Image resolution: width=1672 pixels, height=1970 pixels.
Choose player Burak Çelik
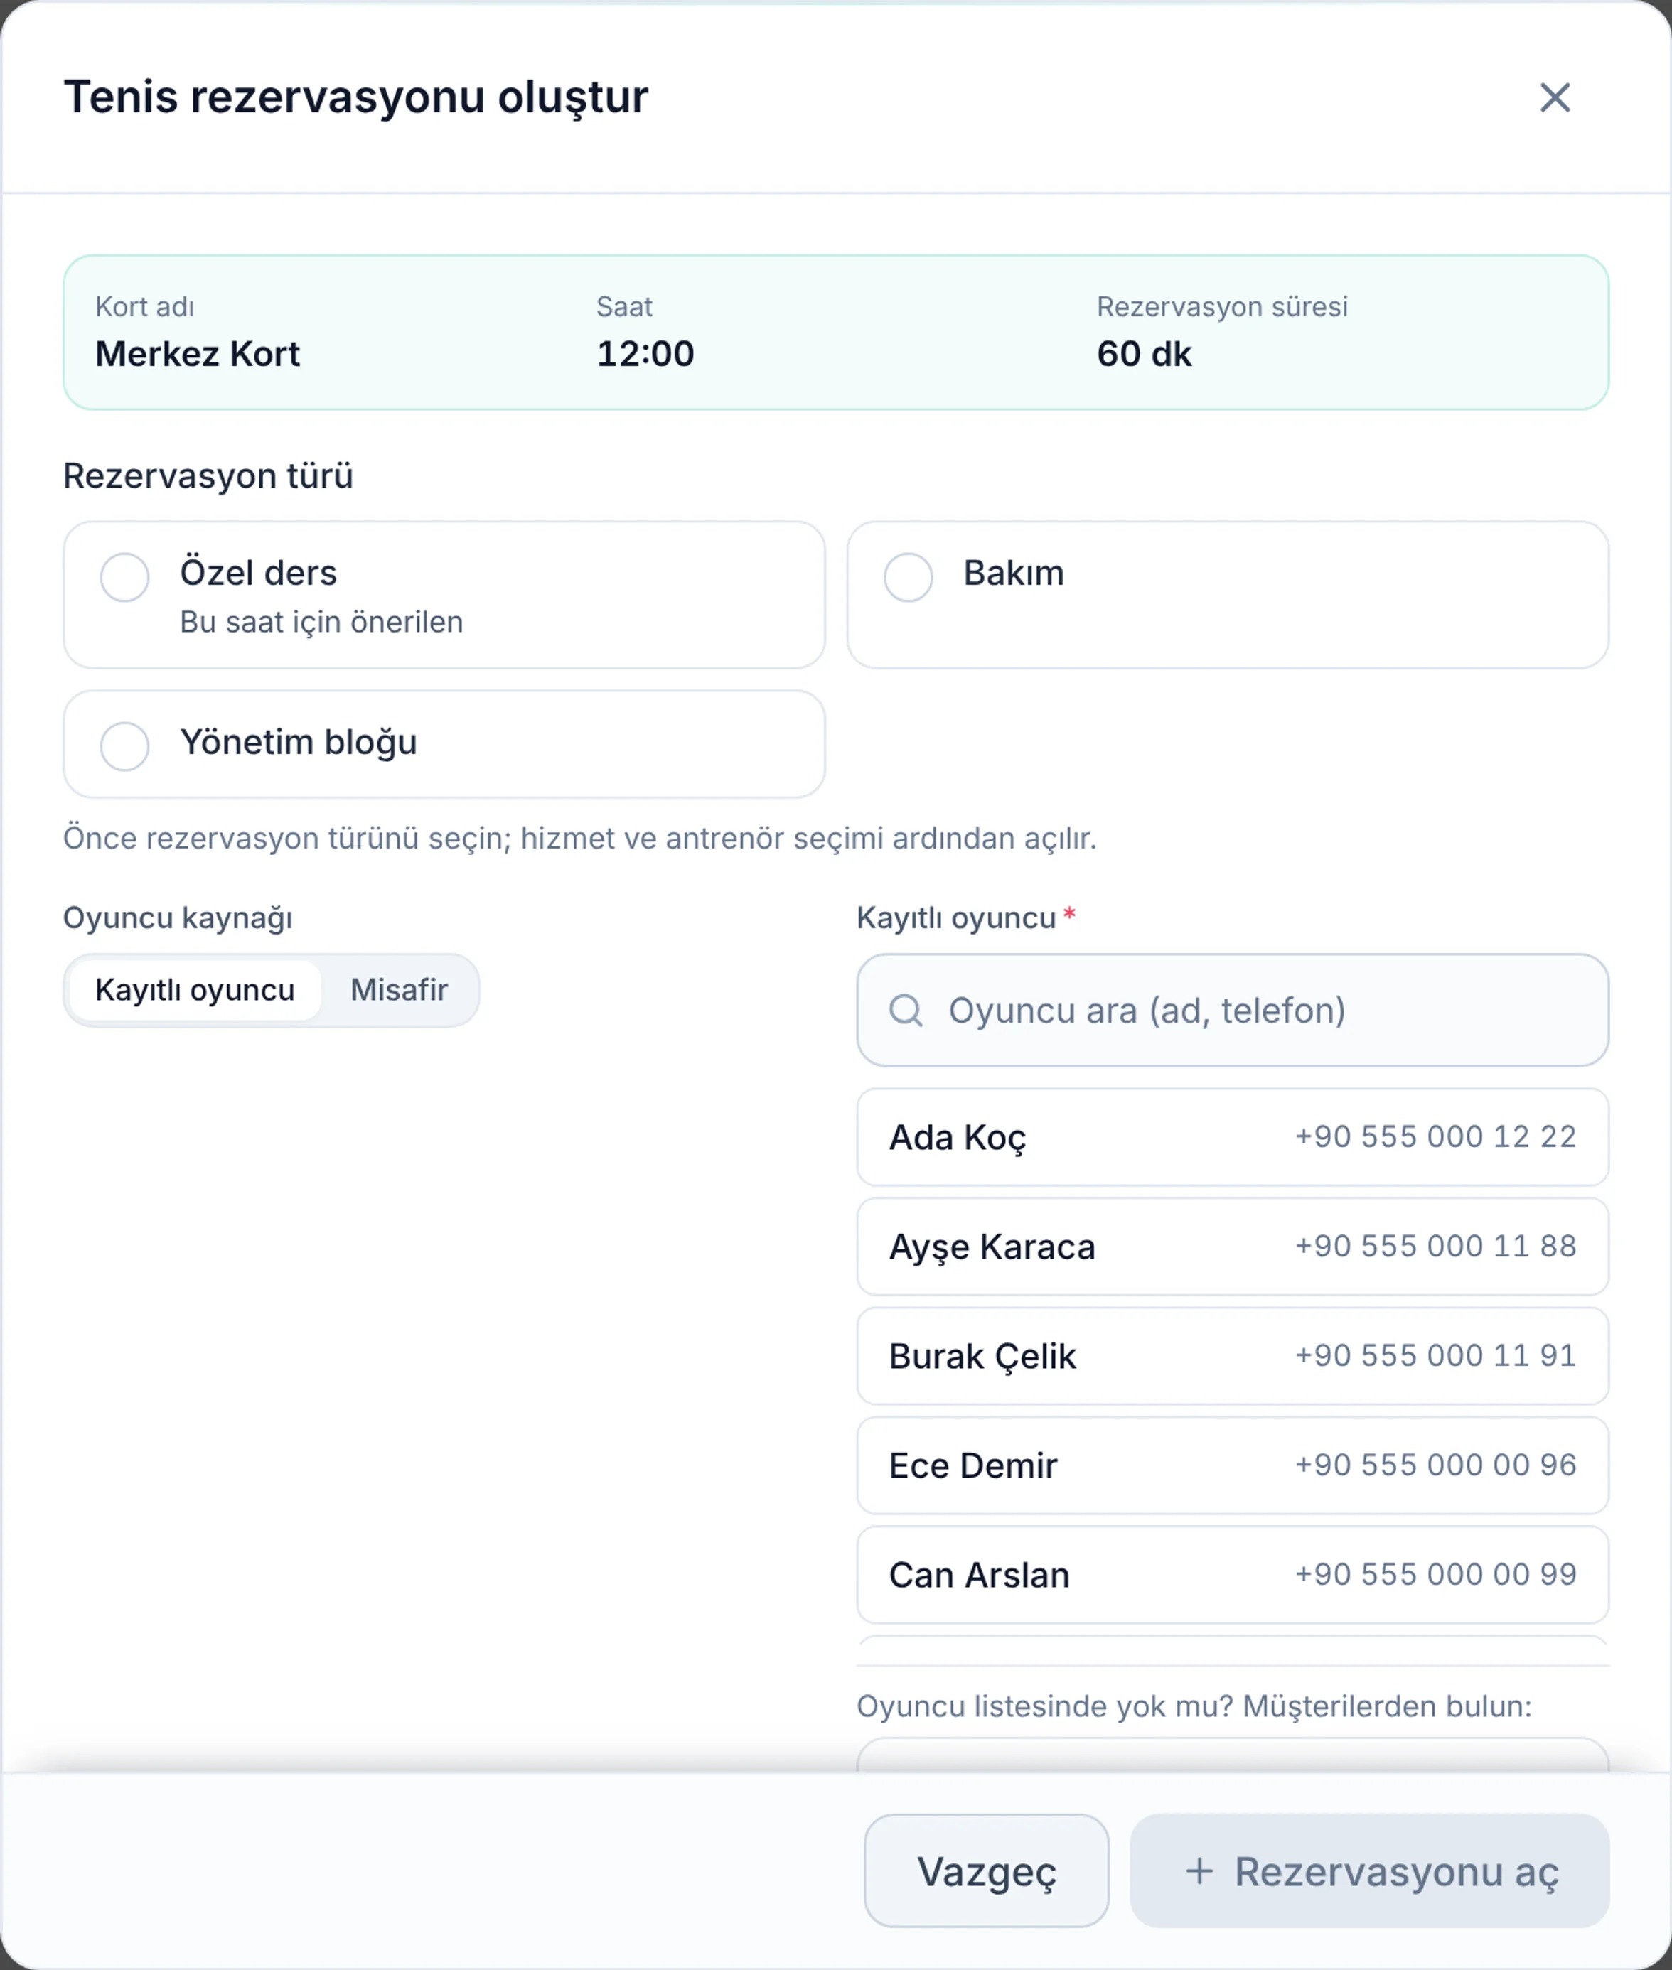click(1232, 1356)
